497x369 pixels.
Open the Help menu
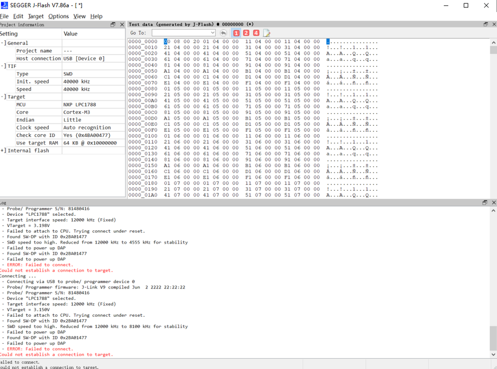point(96,16)
